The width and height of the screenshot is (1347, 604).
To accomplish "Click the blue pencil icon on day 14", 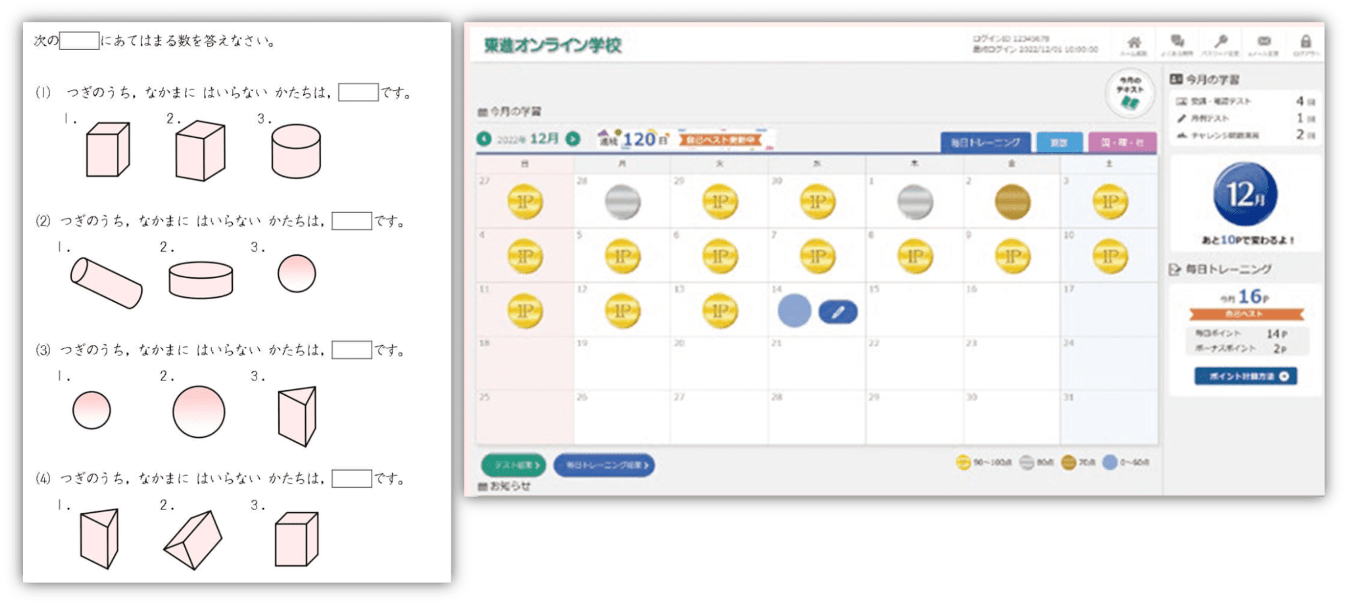I will 837,312.
